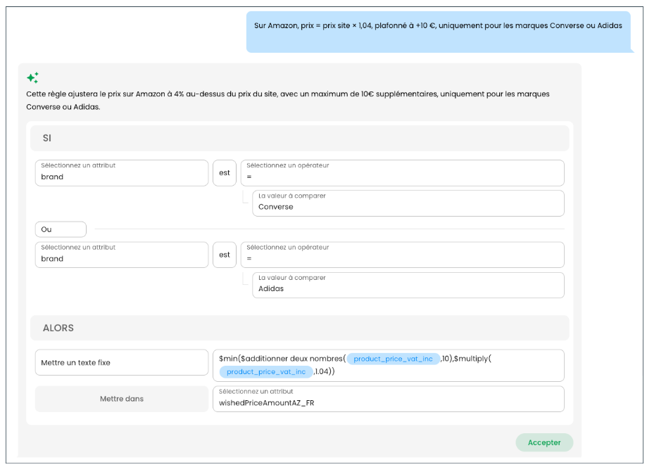The image size is (647, 467).
Task: Select the product_price_vat_inc chip after 'nombres('
Action: [x=393, y=359]
